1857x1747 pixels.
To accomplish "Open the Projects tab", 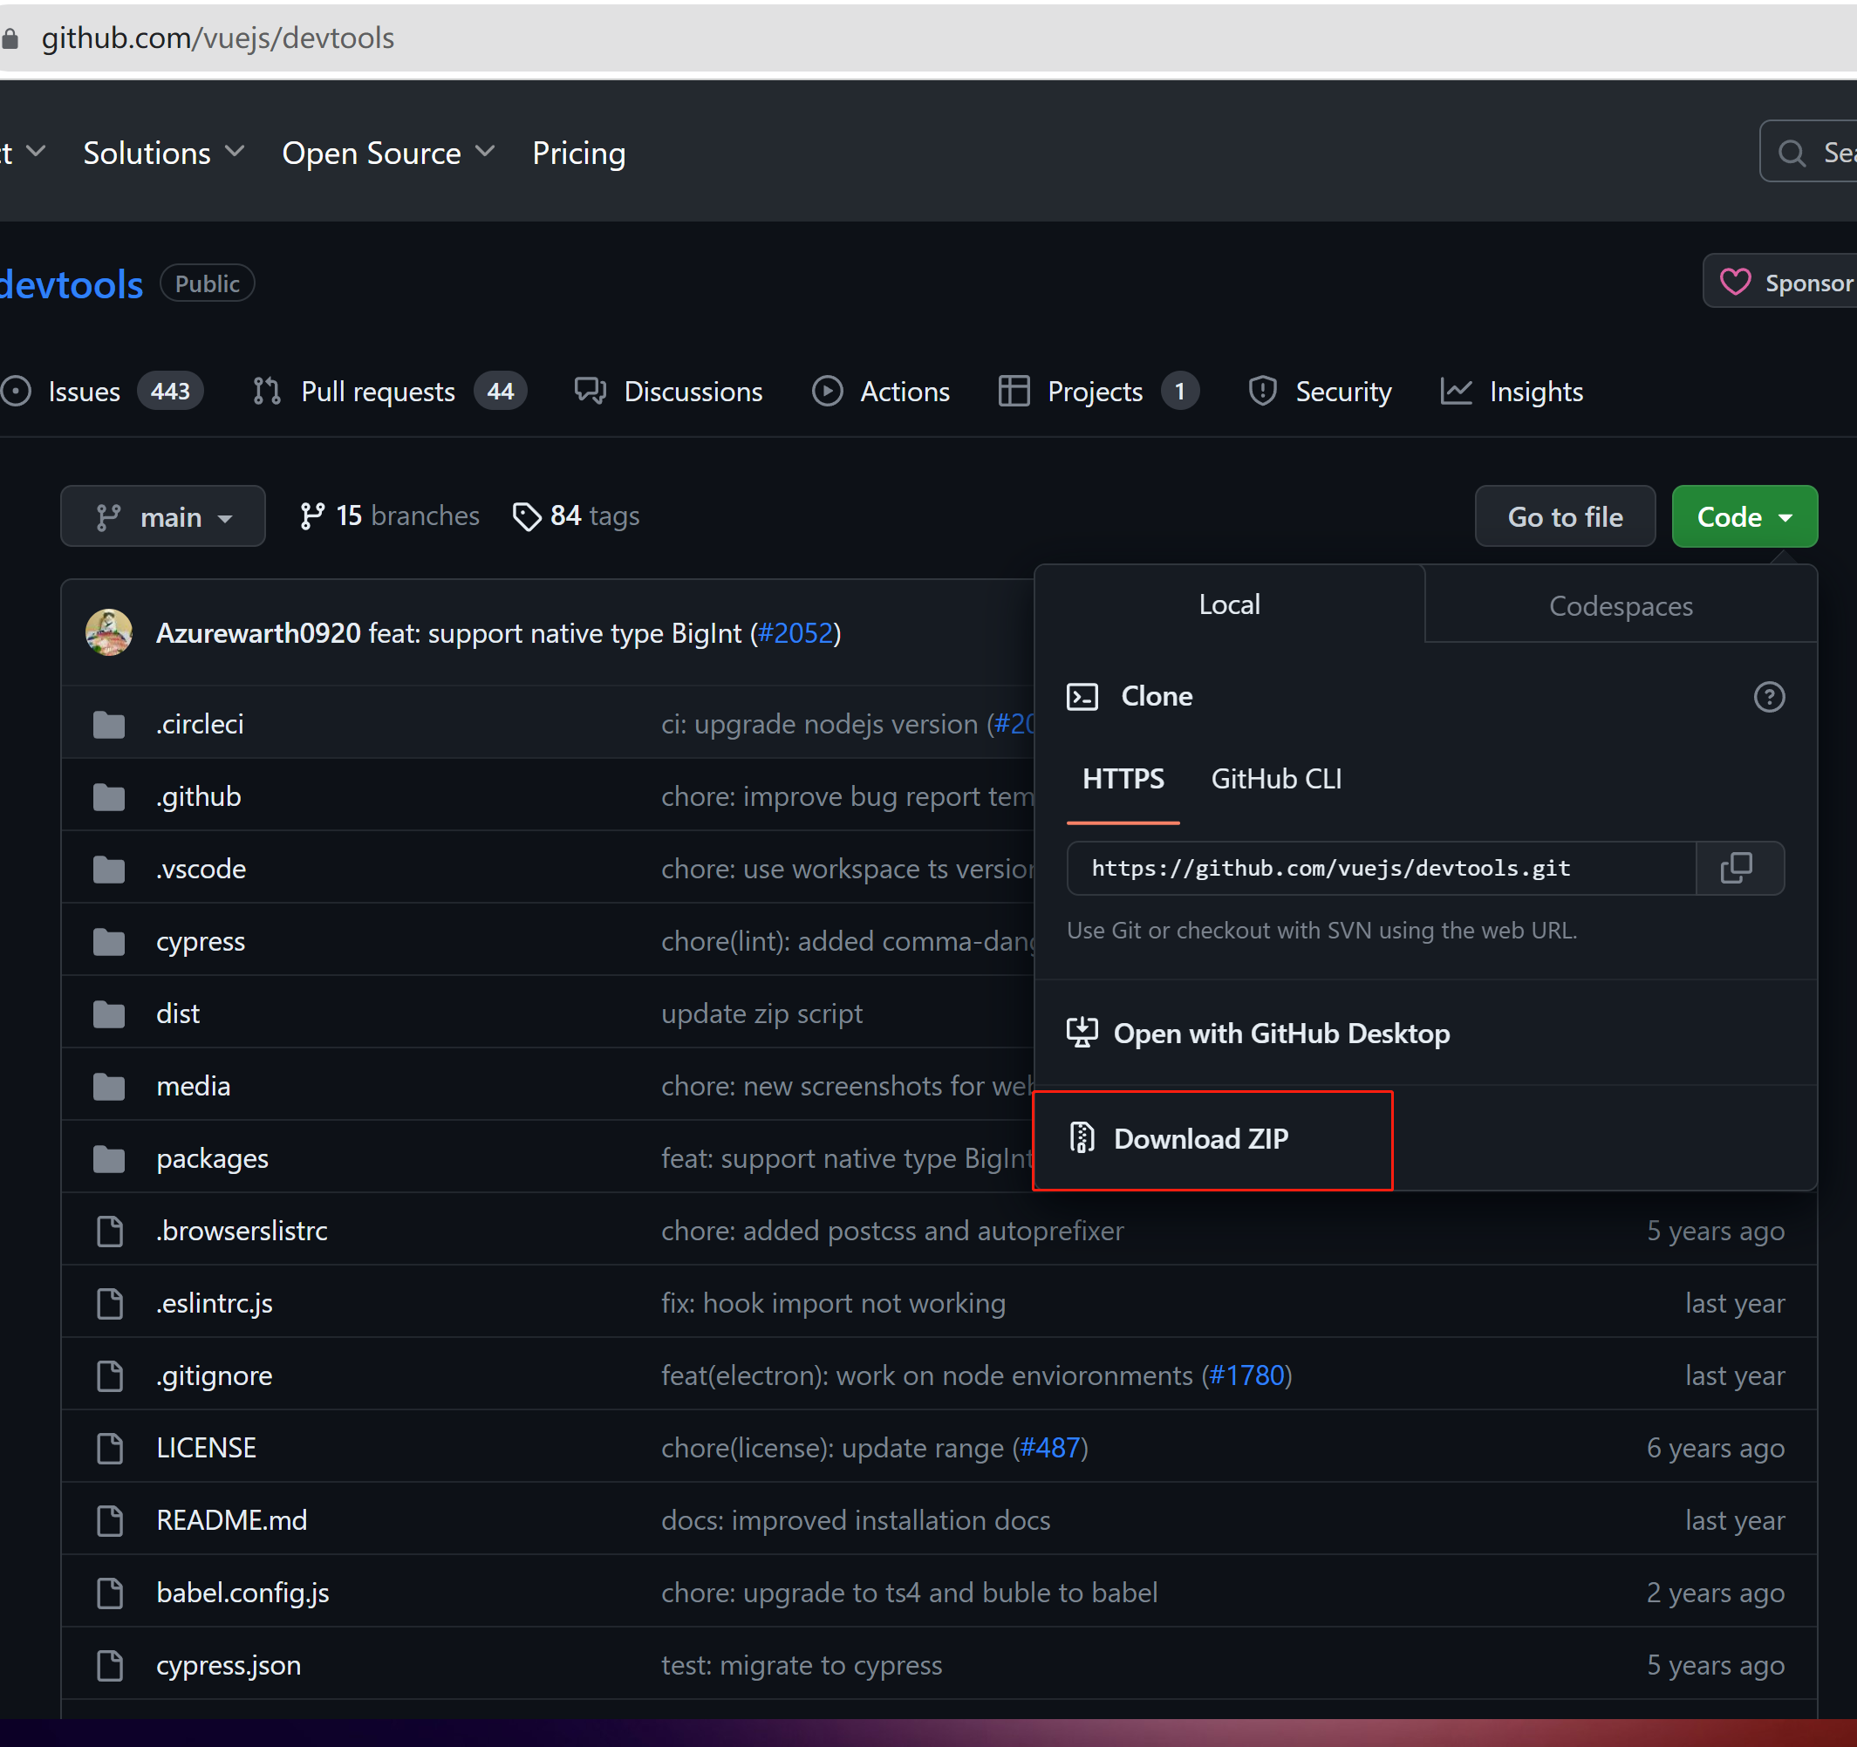I will tap(1098, 392).
